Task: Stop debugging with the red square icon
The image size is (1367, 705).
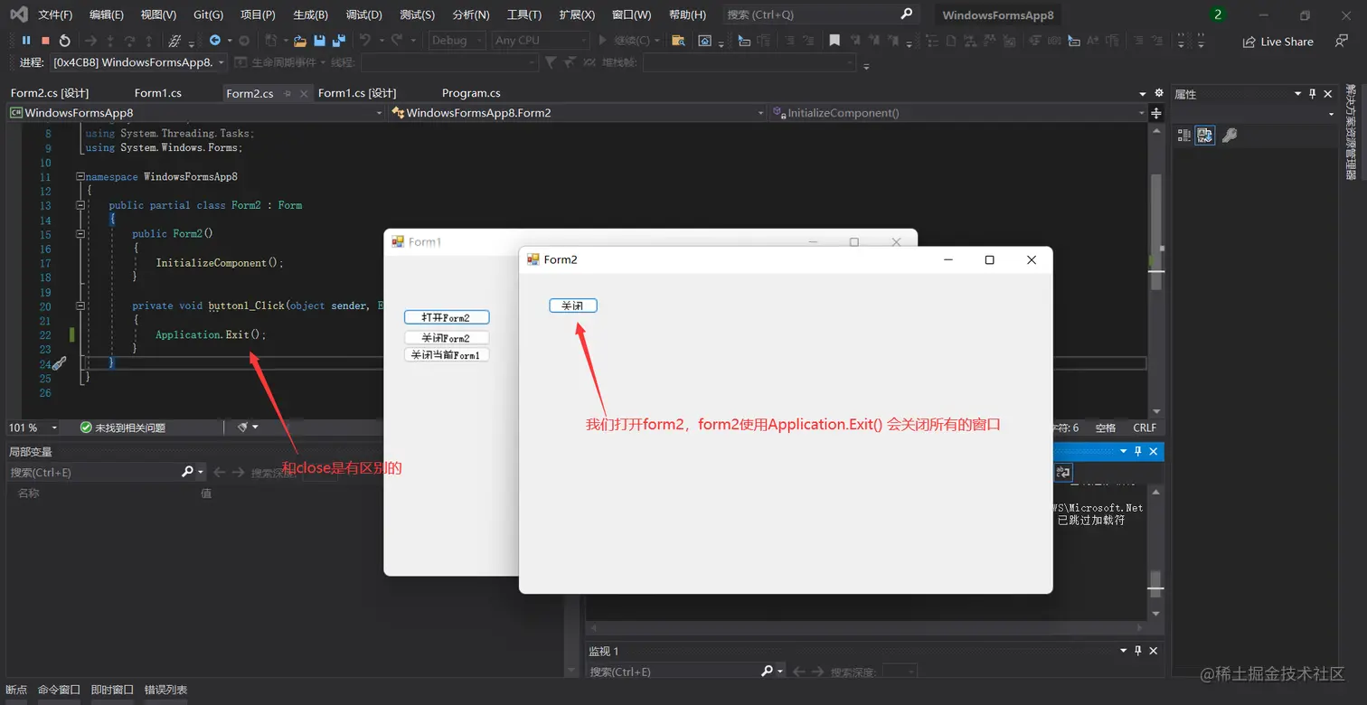Action: click(x=45, y=41)
